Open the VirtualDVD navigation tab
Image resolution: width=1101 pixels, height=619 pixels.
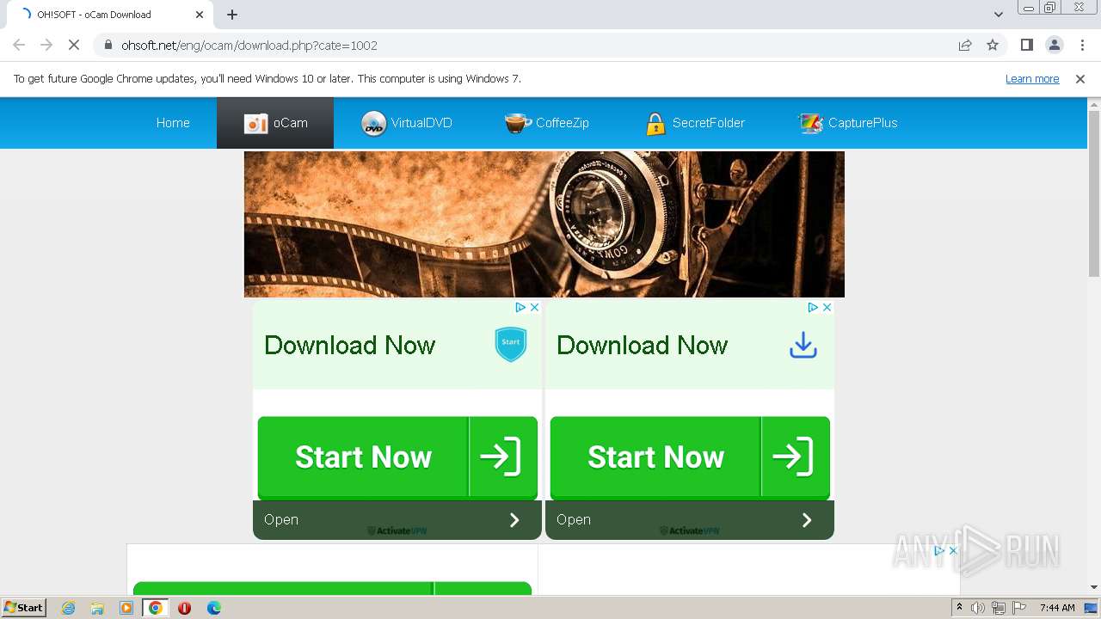[407, 123]
